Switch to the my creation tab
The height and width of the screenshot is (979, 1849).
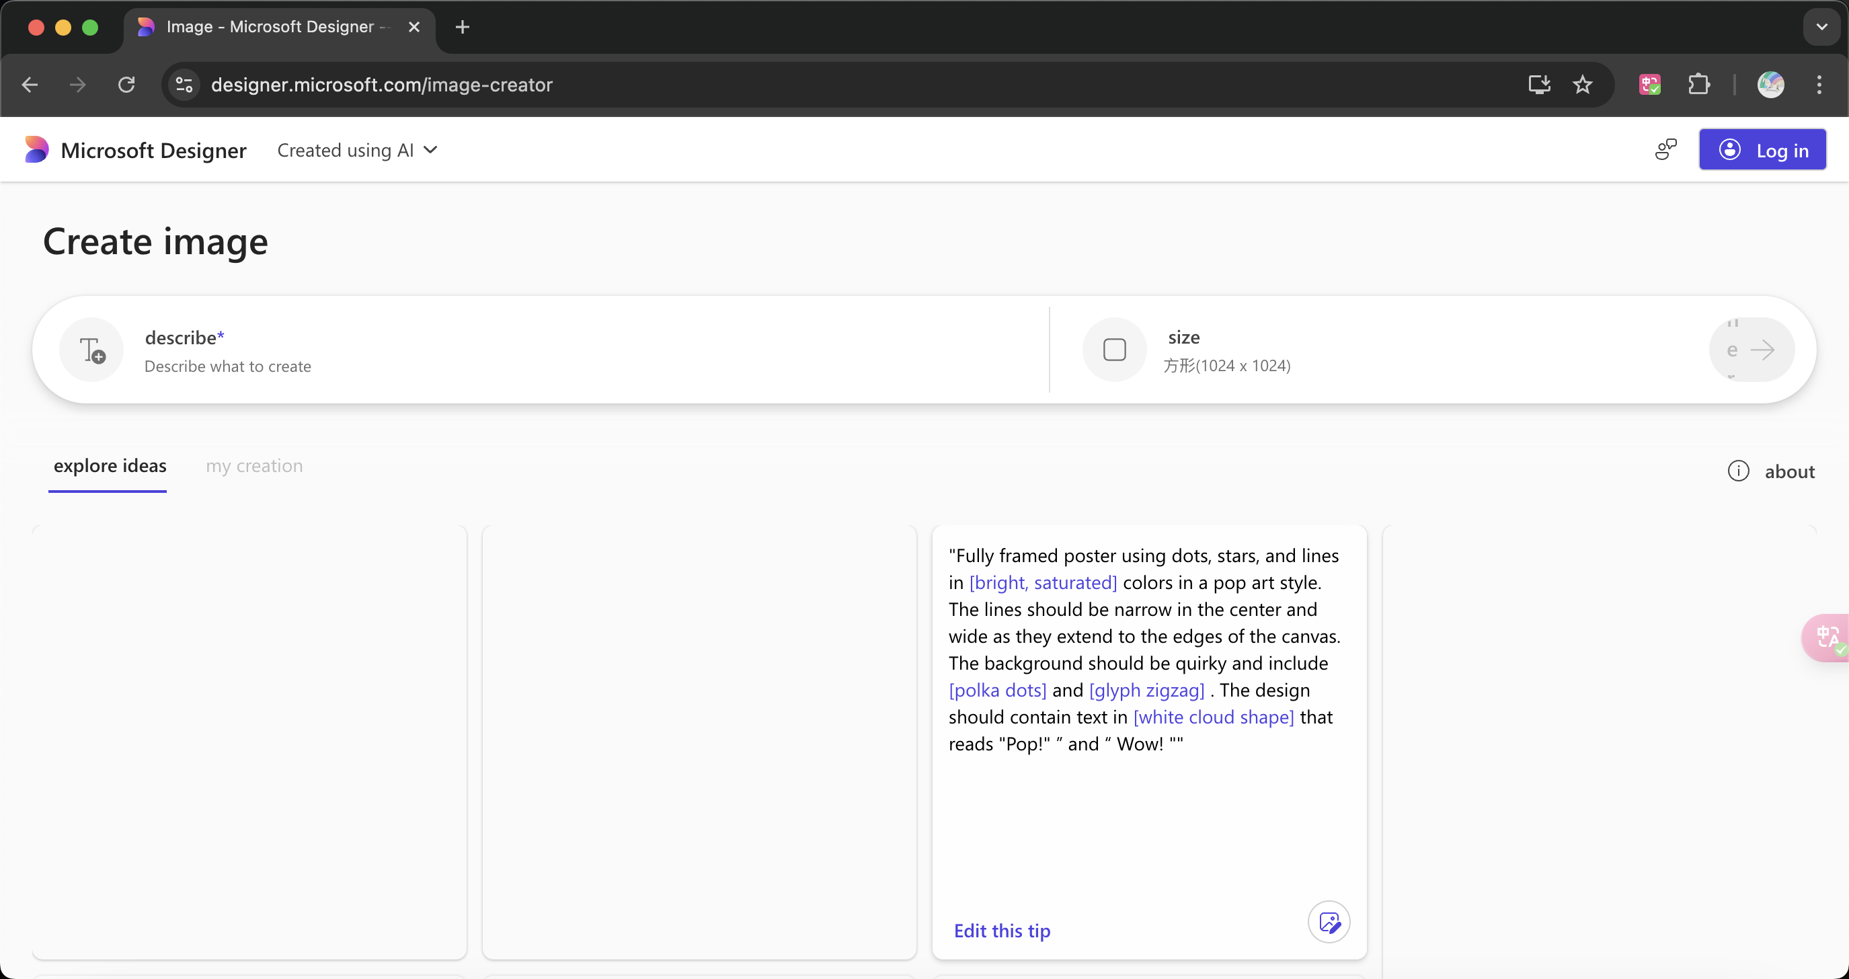pyautogui.click(x=254, y=466)
